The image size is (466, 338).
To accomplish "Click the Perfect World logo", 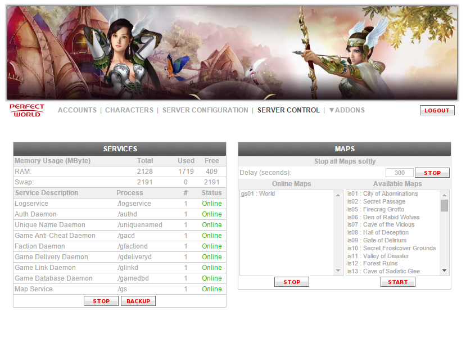I will 27,110.
